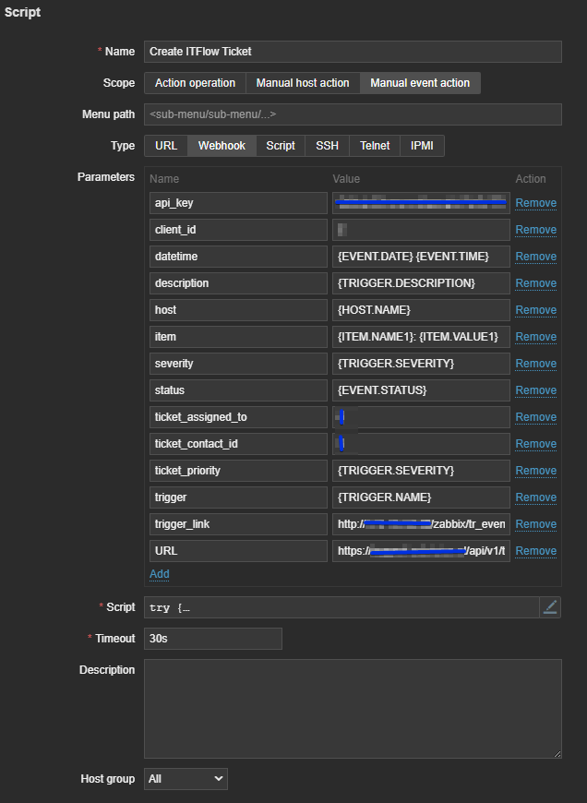This screenshot has height=803, width=587.
Task: Edit the status parameter name field
Action: coord(239,390)
